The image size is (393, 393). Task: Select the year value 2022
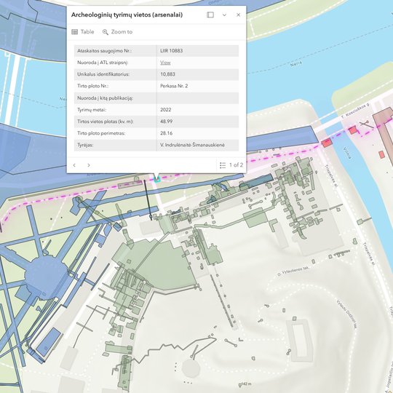(x=166, y=110)
